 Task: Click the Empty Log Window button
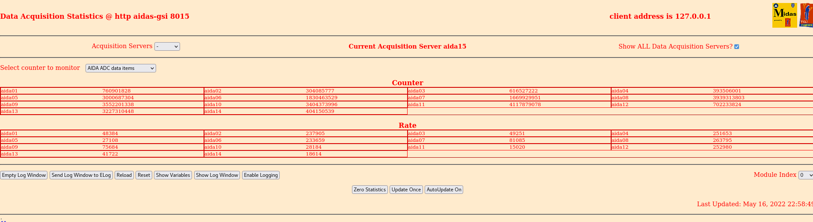24,175
